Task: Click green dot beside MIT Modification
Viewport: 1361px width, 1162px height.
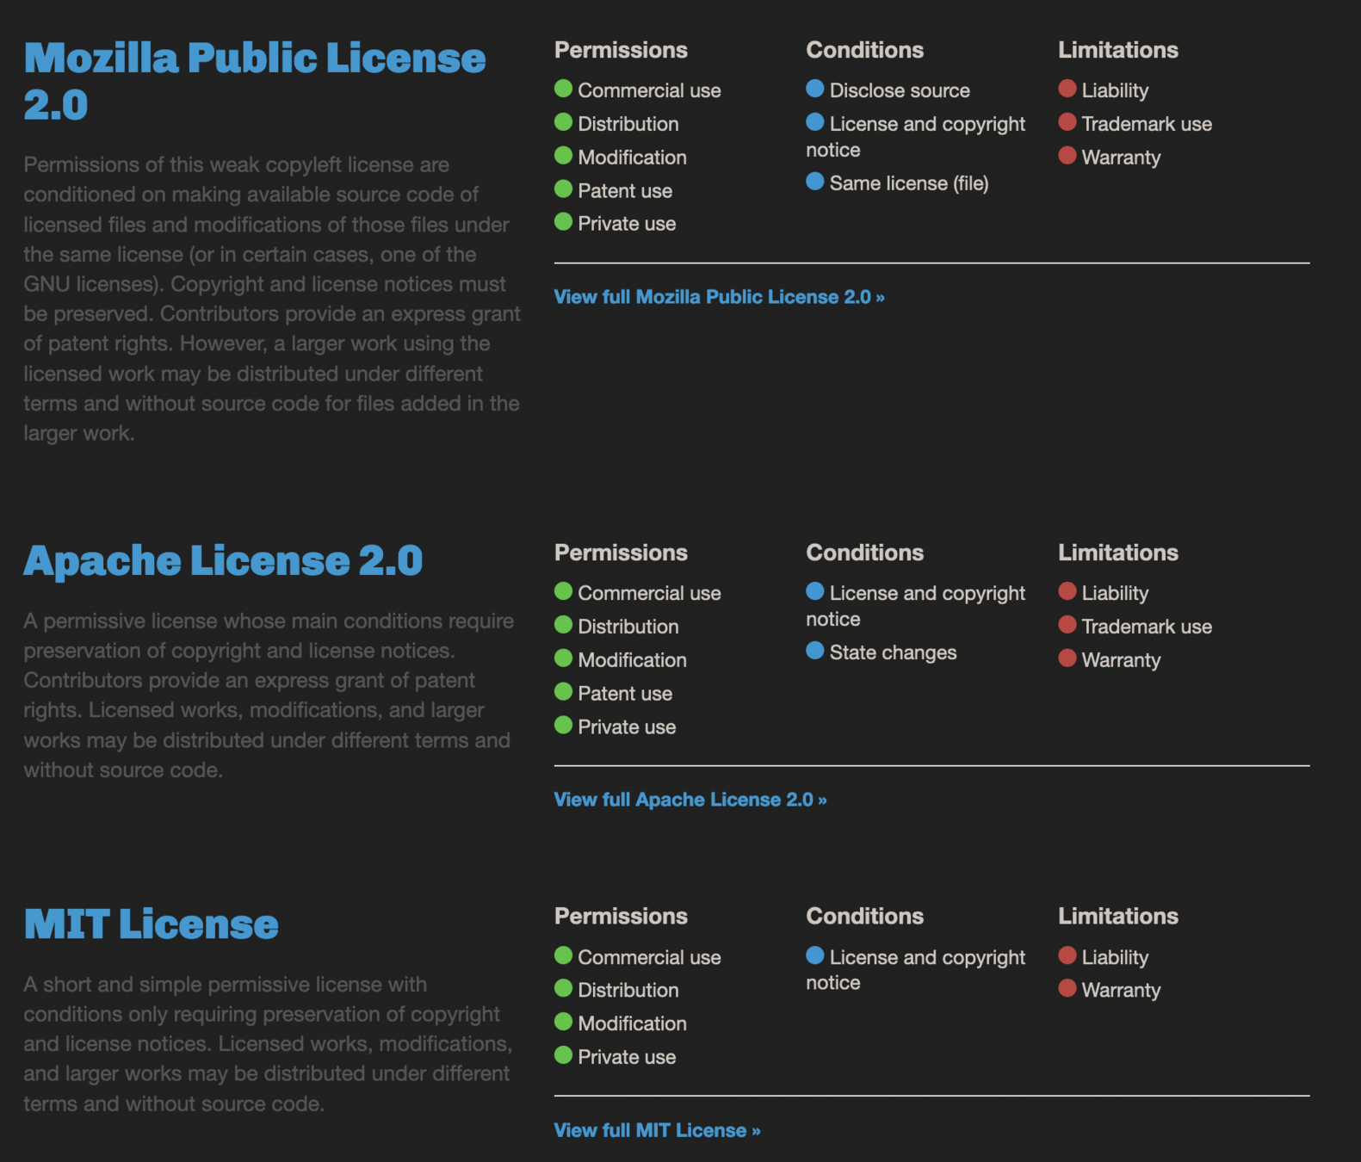Action: click(x=564, y=1022)
